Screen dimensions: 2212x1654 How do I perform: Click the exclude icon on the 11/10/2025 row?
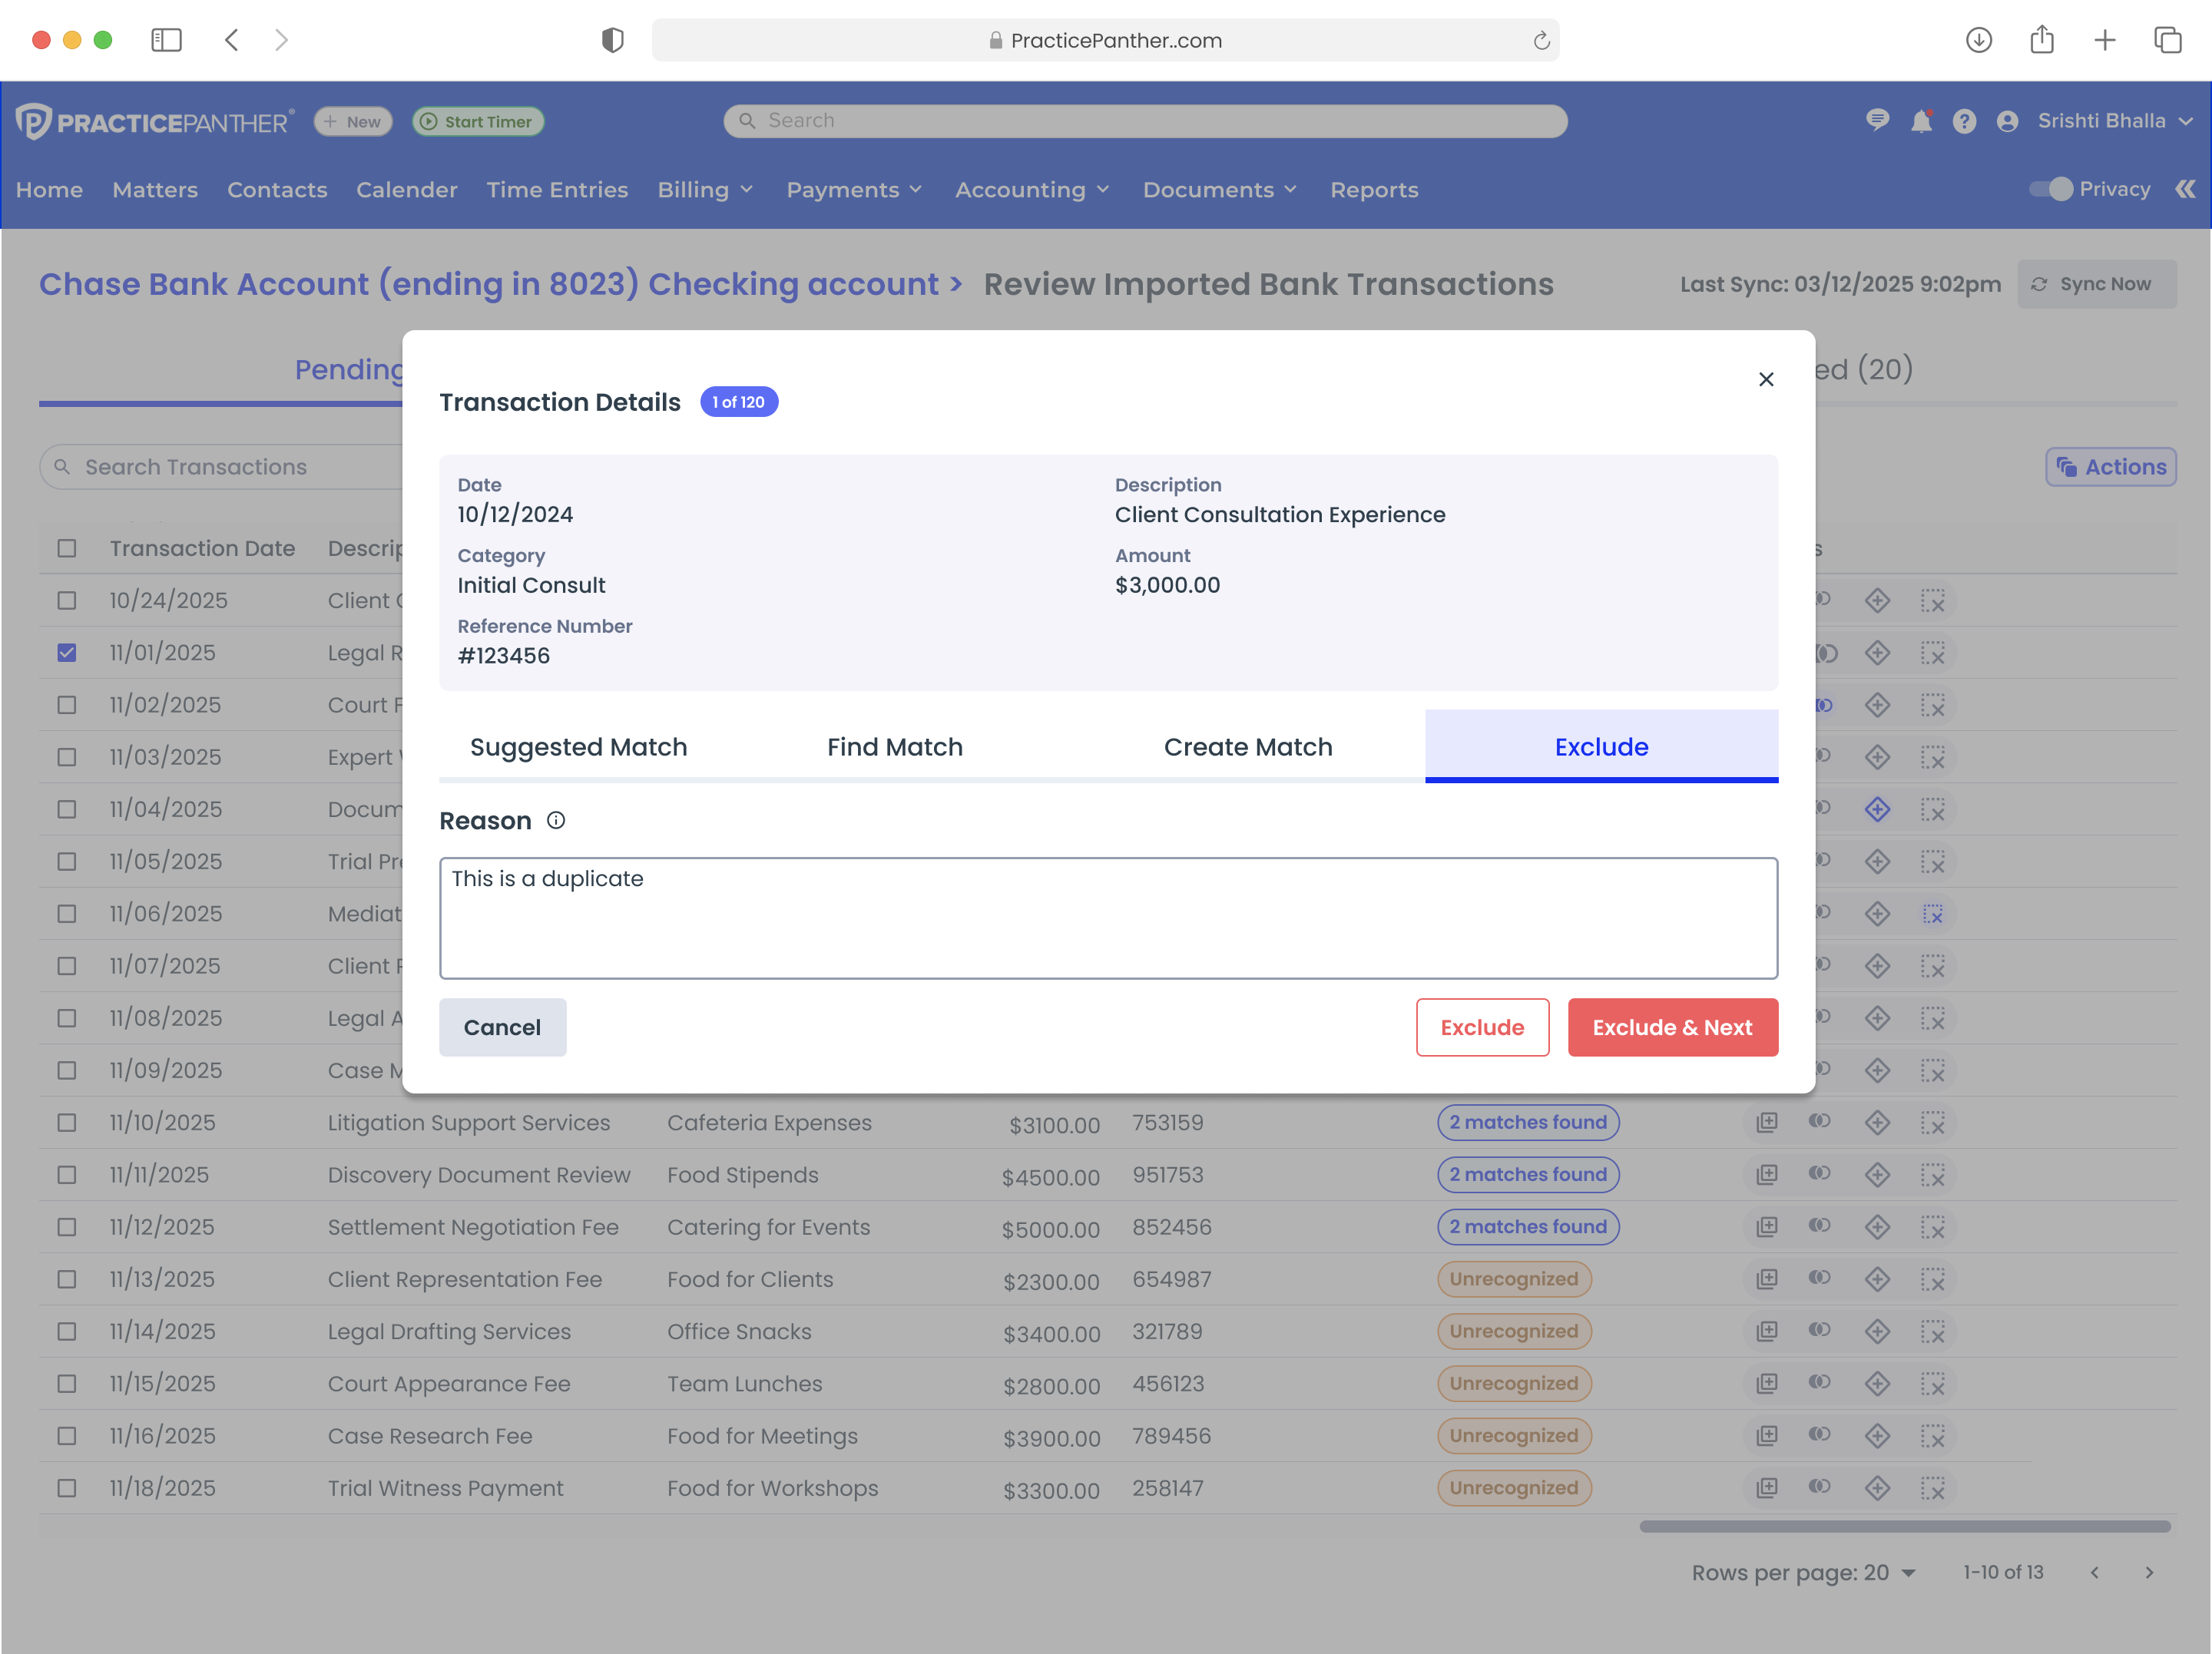(1935, 1122)
